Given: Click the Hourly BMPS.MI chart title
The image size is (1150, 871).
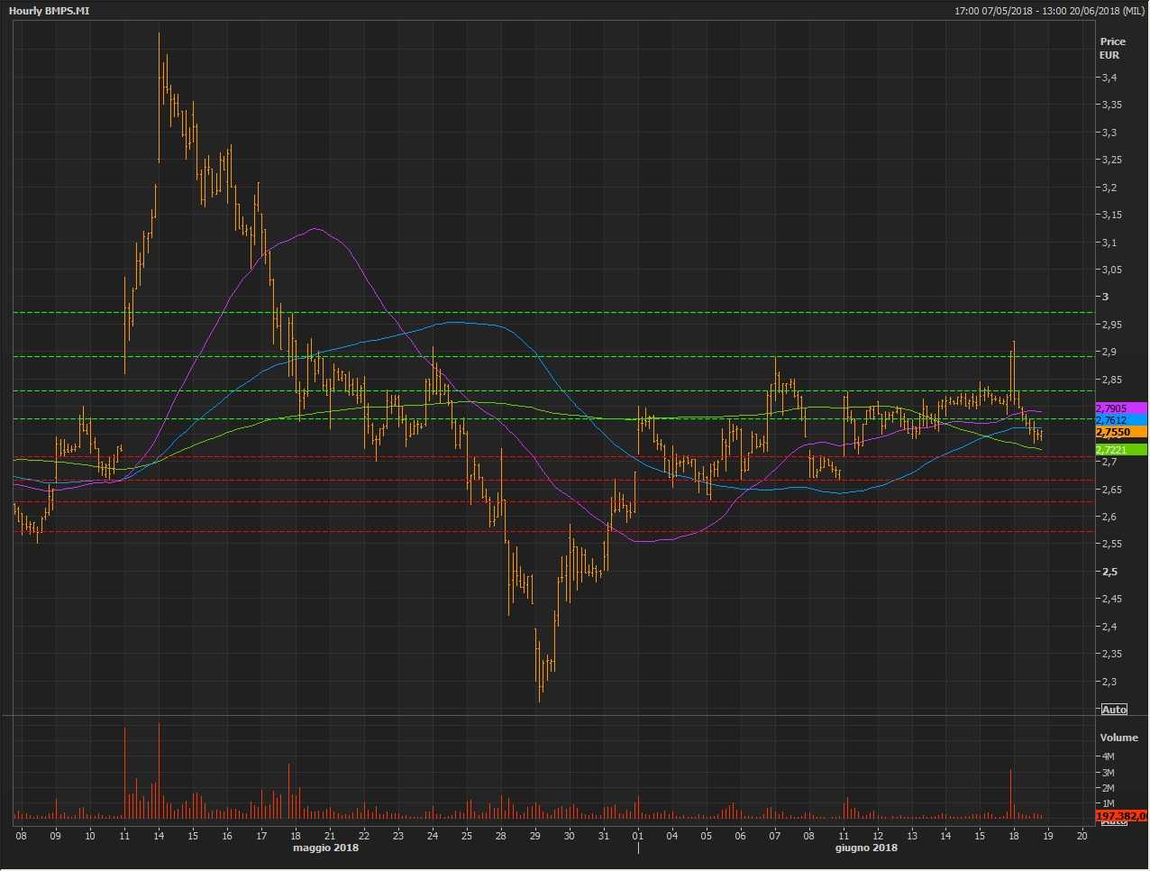Looking at the screenshot, I should (x=49, y=11).
